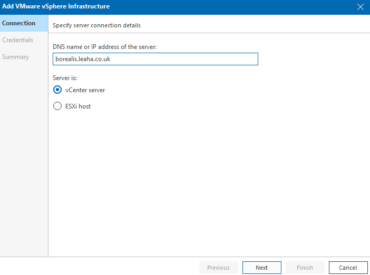370x275 pixels.
Task: Open the Connection wizard step
Action: [x=24, y=23]
